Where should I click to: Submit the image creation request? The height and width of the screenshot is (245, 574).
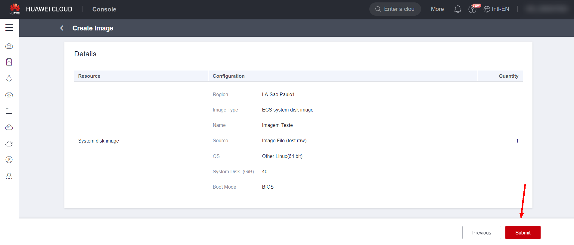[x=523, y=233]
